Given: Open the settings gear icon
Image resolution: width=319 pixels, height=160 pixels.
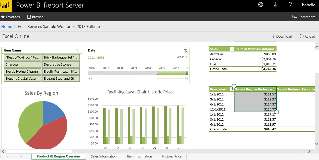Looking at the screenshot, I should click(260, 5).
